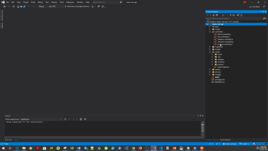Expand the services folder
Screen dimensions: 268x151
pyautogui.click(x=210, y=72)
